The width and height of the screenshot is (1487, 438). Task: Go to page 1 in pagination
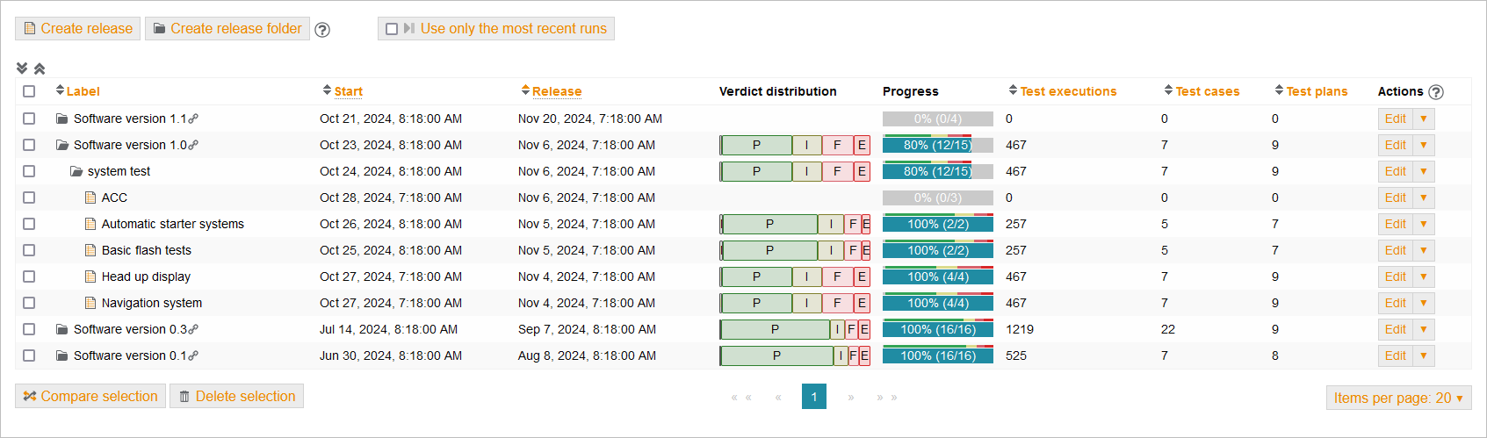click(813, 397)
